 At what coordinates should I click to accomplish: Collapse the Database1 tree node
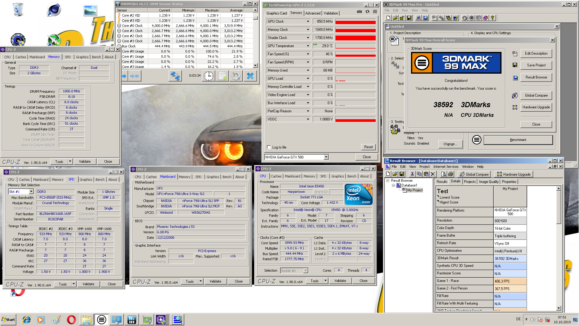[393, 185]
